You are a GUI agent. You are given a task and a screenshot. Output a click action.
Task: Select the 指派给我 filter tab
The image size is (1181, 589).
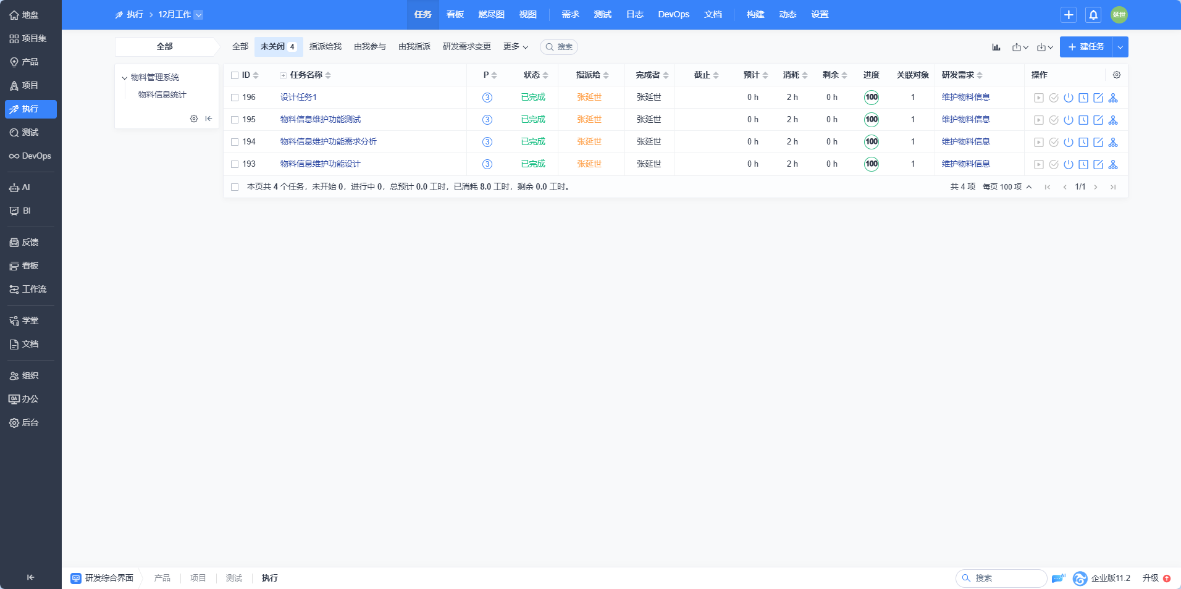(x=326, y=47)
